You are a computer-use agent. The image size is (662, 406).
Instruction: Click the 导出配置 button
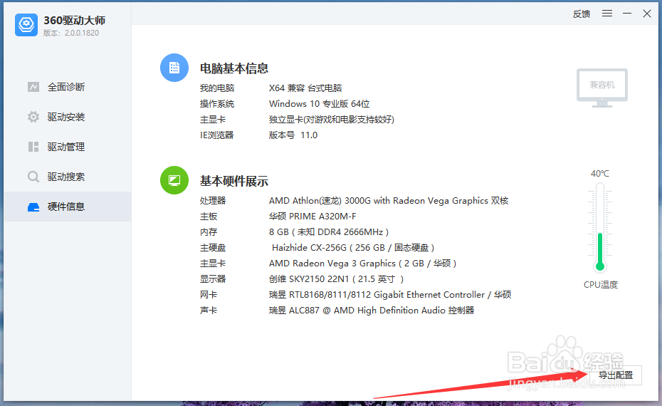coord(616,375)
